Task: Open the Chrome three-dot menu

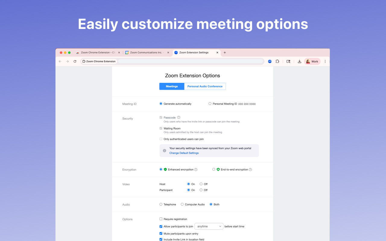Action: coord(325,61)
